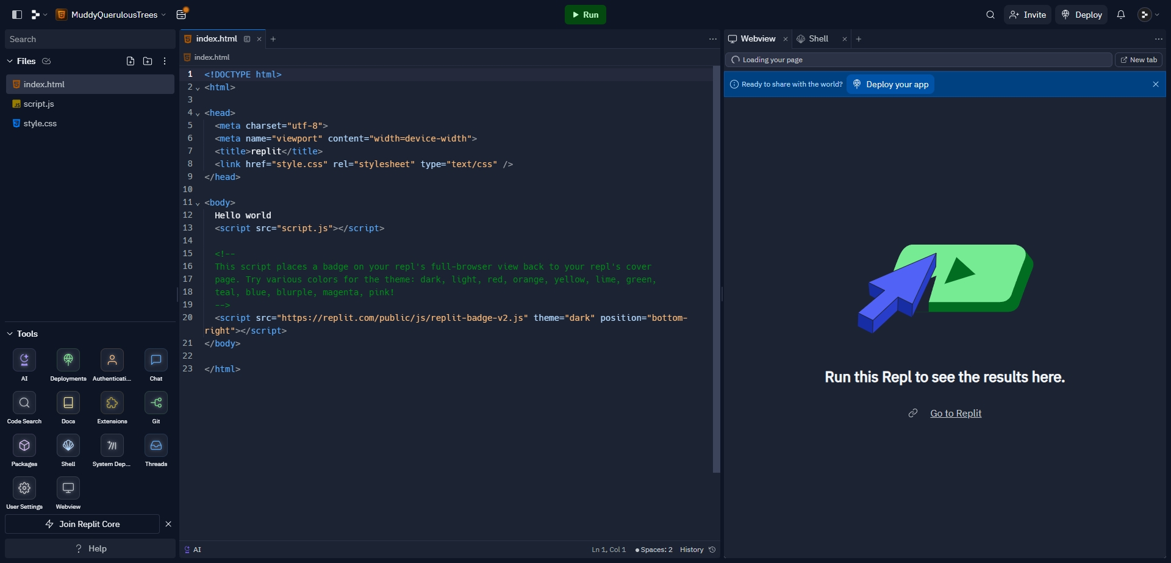Click the file Search input field
This screenshot has height=563, width=1171.
(x=90, y=39)
